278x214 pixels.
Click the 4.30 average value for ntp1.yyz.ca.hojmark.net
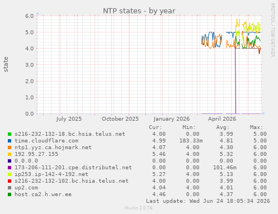click(x=226, y=148)
